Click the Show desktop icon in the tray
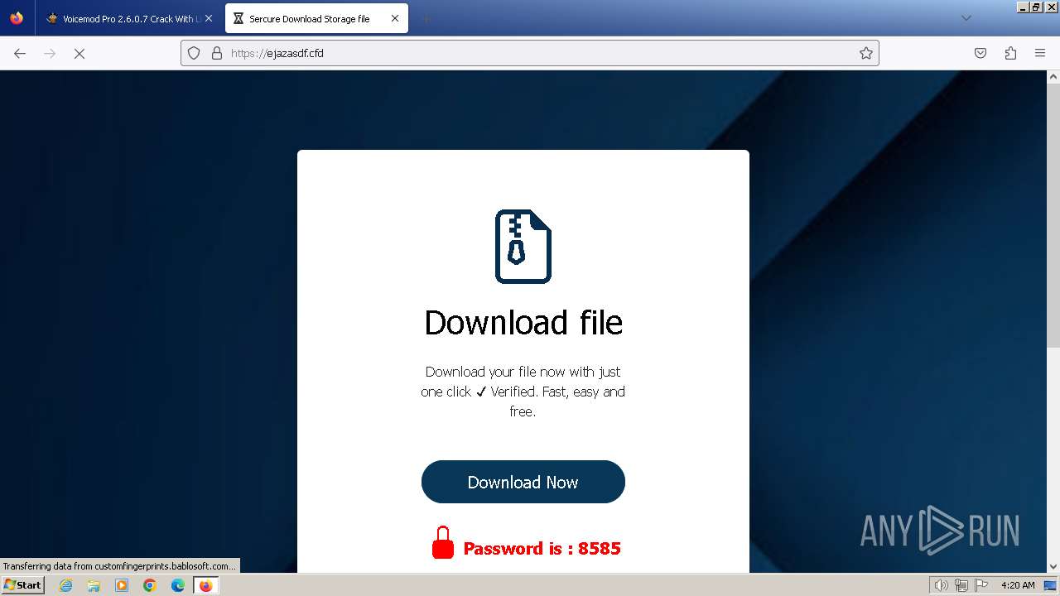 [x=1050, y=585]
